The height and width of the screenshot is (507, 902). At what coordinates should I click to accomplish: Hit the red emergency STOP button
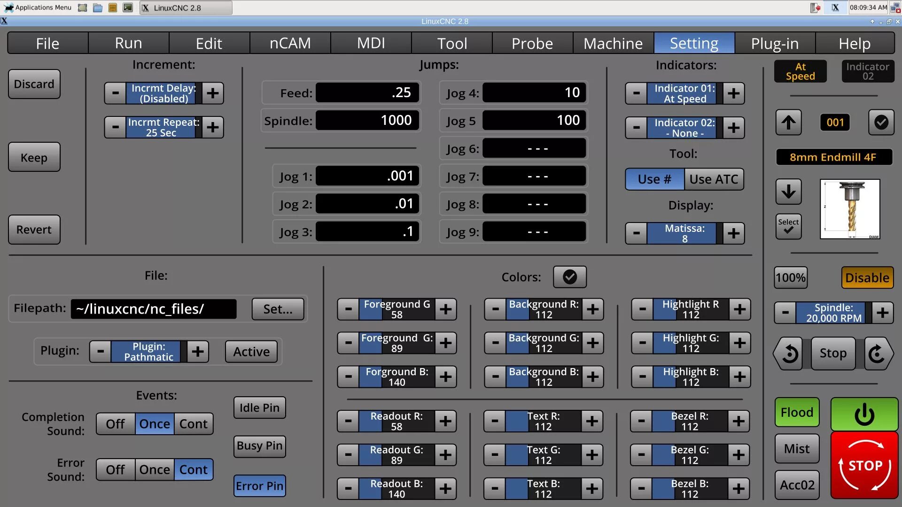pyautogui.click(x=864, y=465)
